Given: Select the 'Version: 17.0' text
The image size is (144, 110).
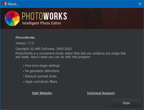Looking at the screenshot, I should coord(25,43).
